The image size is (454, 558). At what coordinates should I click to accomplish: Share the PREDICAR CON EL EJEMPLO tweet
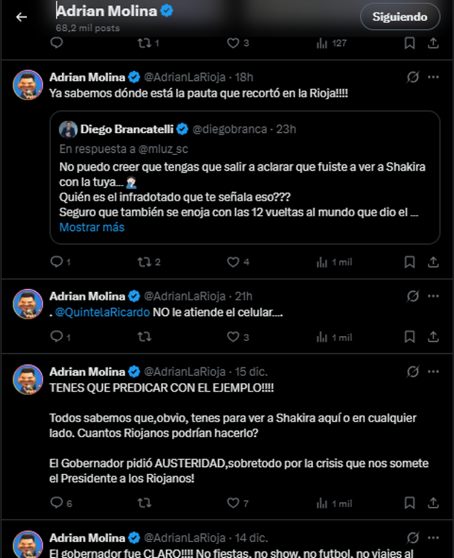pyautogui.click(x=433, y=503)
